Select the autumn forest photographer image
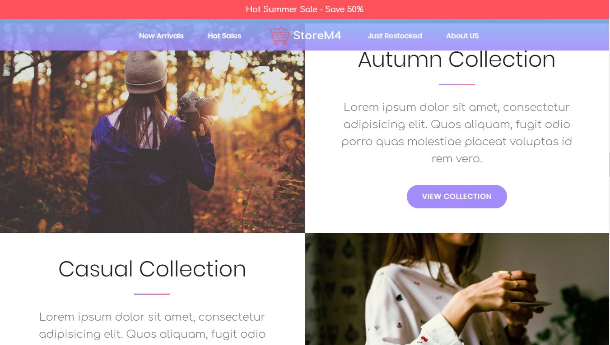610x345 pixels. click(152, 142)
